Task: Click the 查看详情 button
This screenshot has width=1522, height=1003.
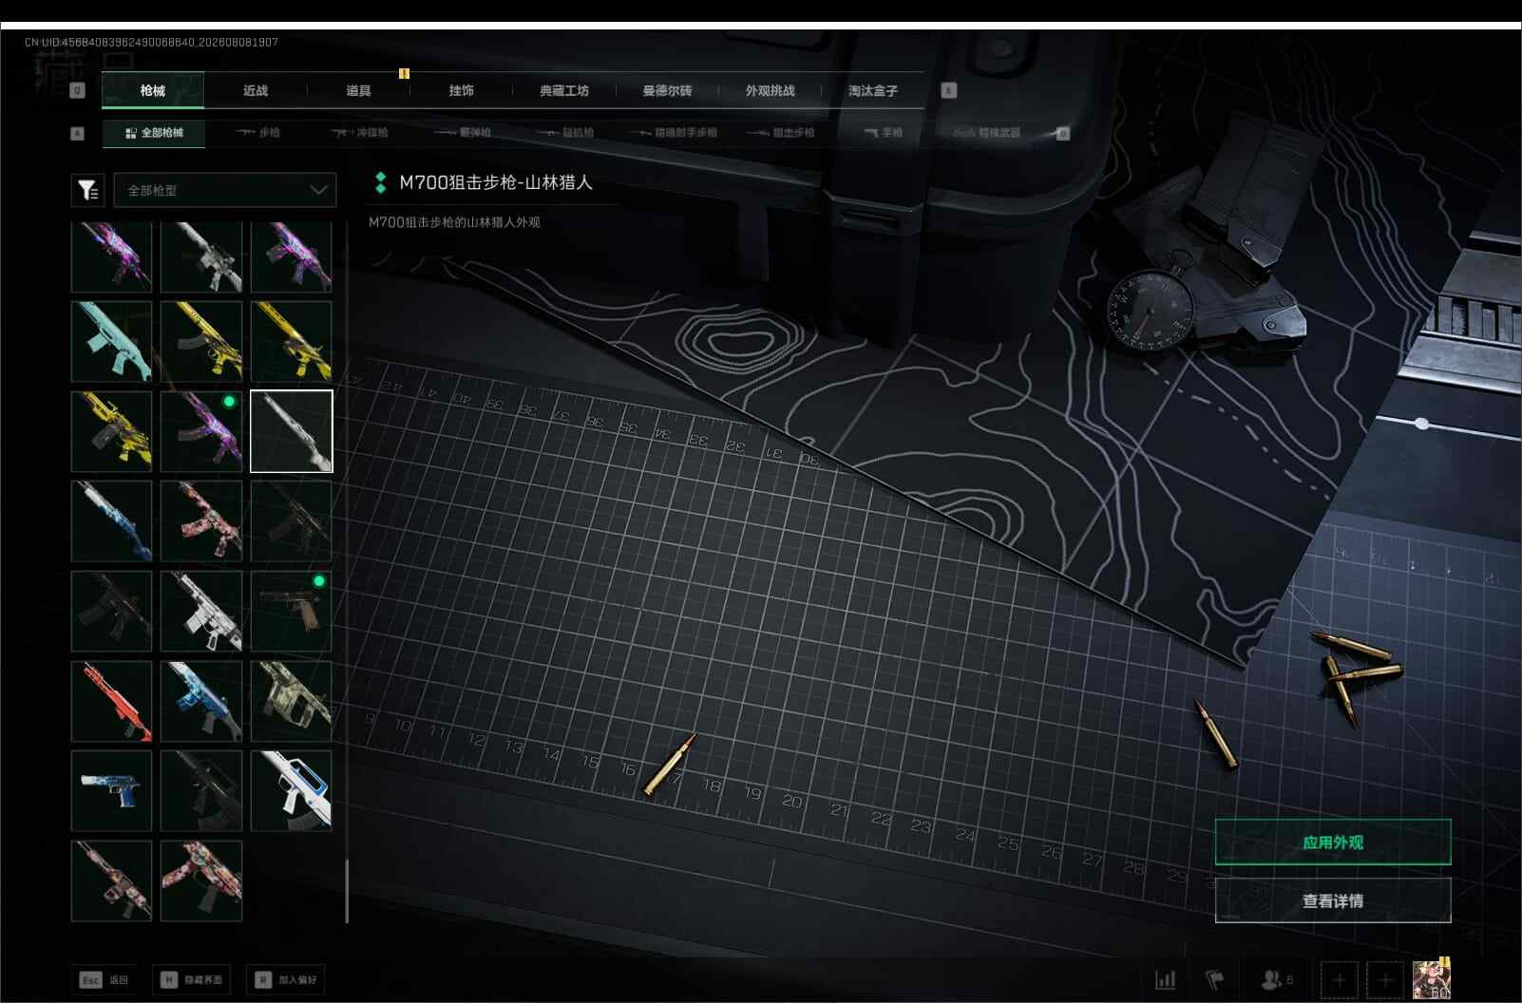Action: (1333, 900)
